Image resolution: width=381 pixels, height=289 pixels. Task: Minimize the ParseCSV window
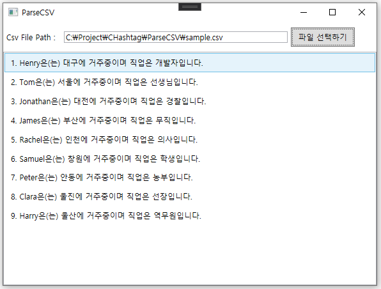coord(304,12)
